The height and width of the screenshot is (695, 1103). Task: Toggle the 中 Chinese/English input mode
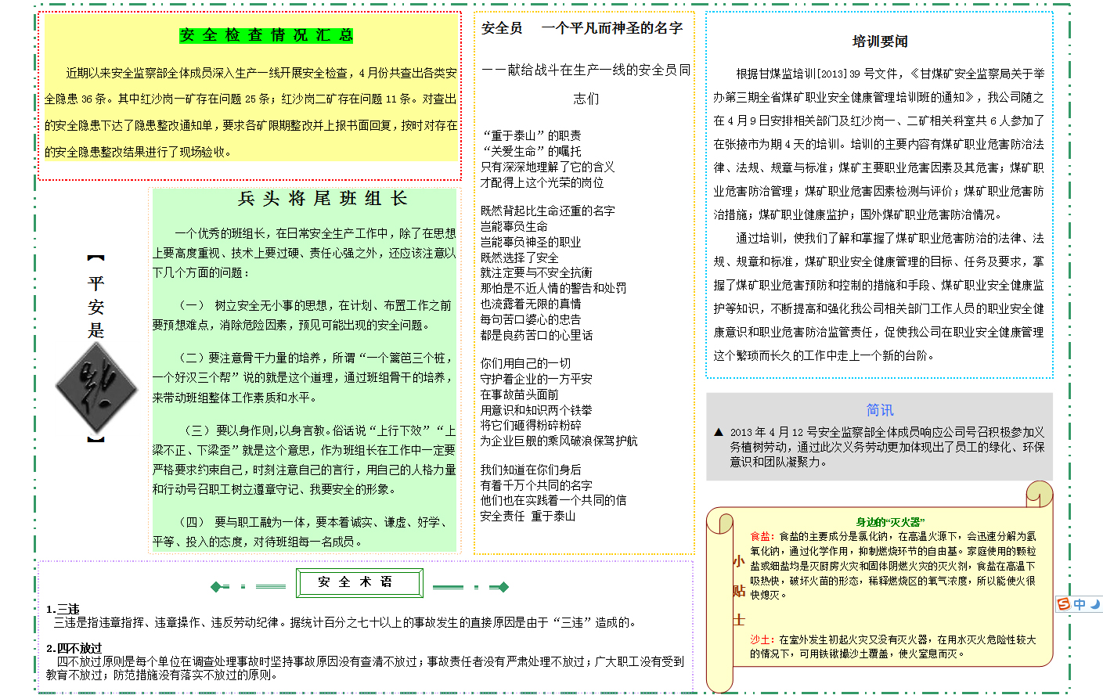click(x=1080, y=604)
